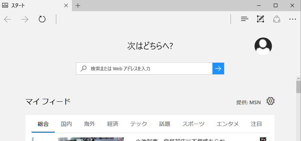Click the 次はどちらへ? heading
301x141 pixels.
click(150, 46)
